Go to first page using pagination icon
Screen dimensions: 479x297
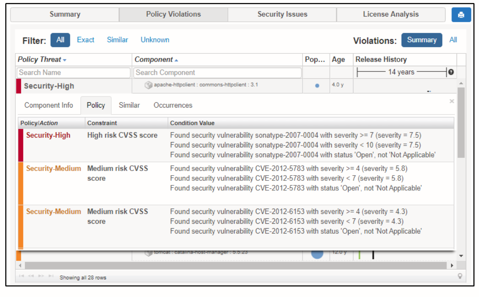click(21, 276)
